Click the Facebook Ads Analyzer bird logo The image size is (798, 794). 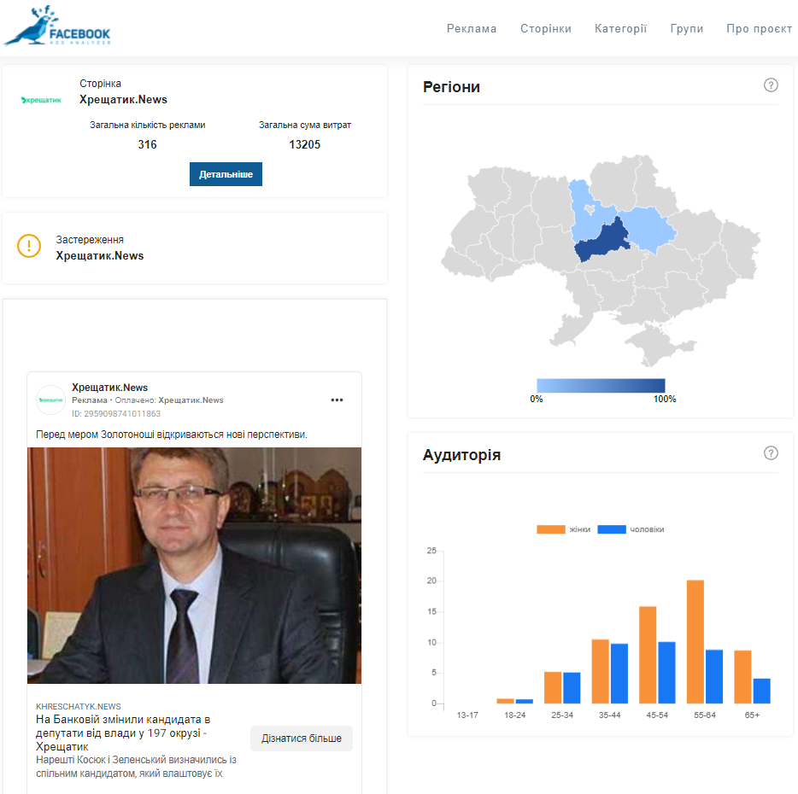point(57,26)
